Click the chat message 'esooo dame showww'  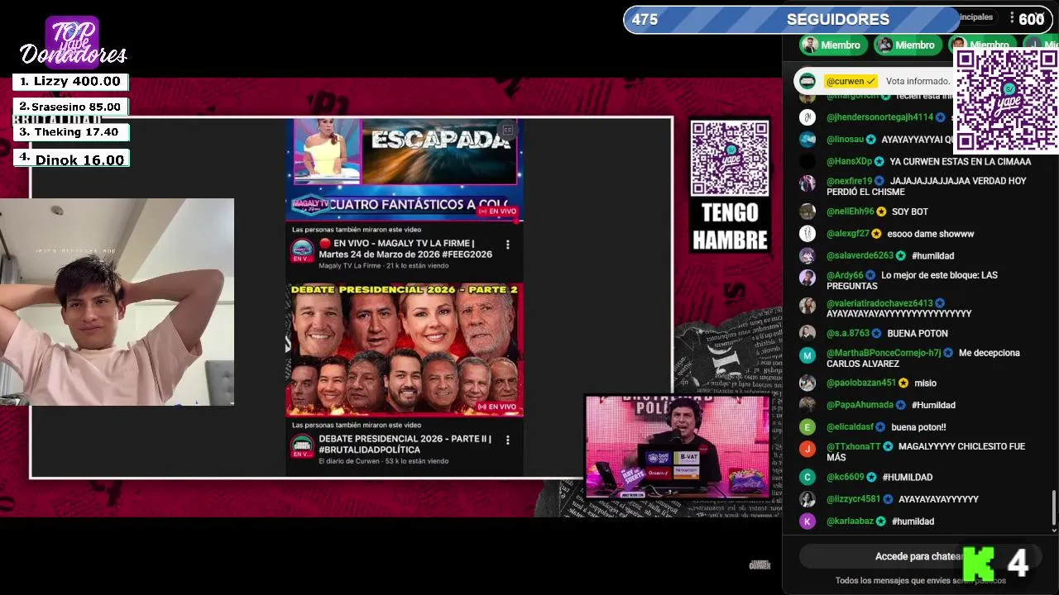click(x=931, y=234)
